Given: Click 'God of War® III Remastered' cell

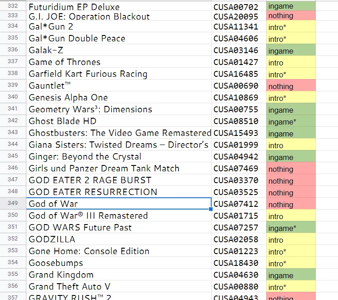Looking at the screenshot, I should [x=119, y=215].
